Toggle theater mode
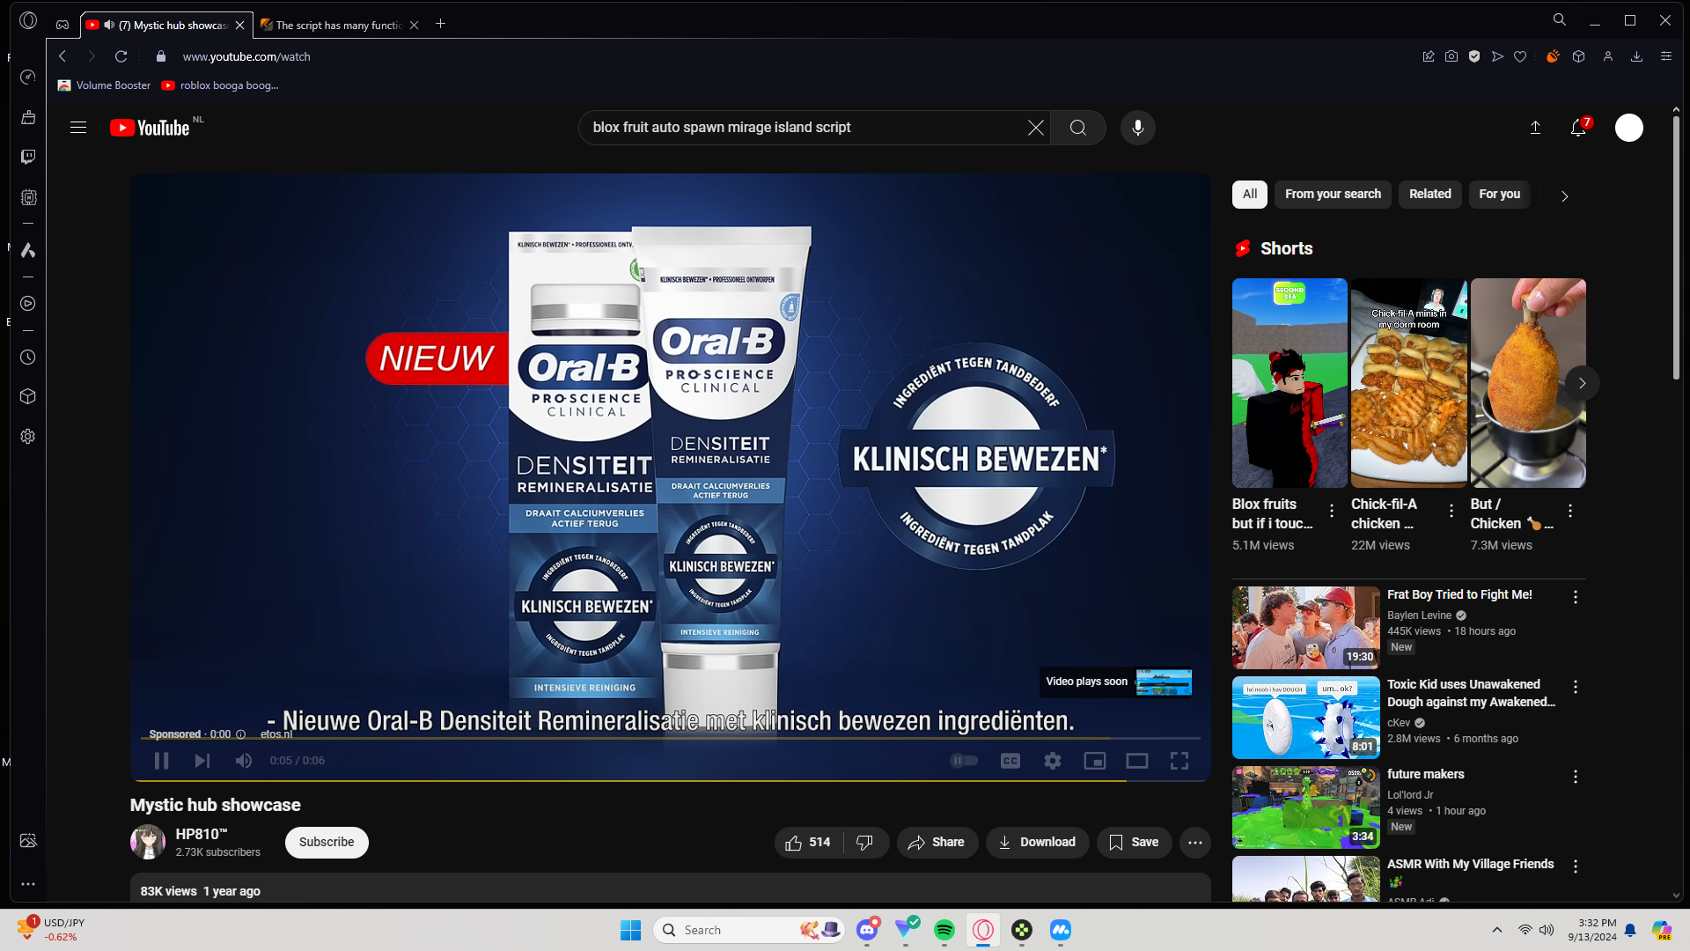 [1137, 761]
